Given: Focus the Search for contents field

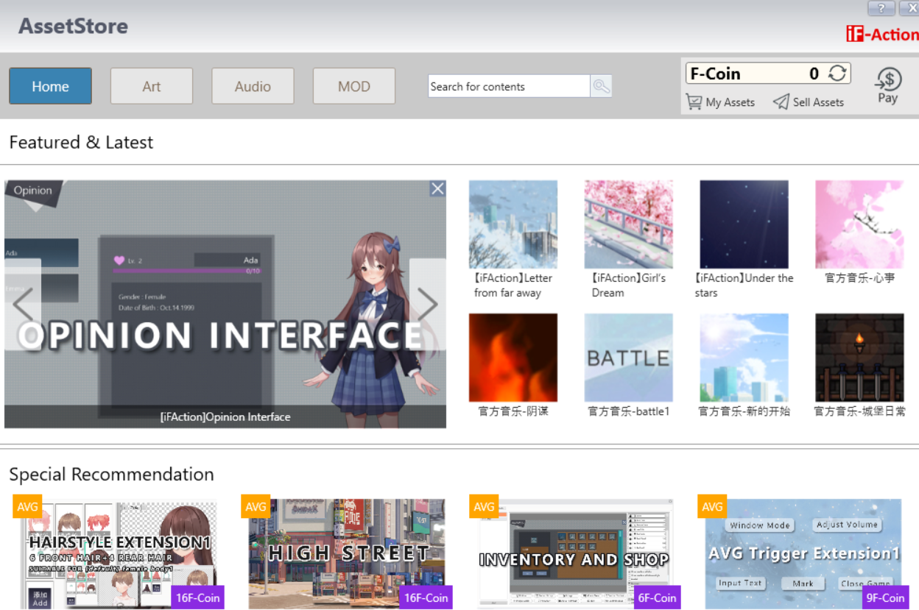Looking at the screenshot, I should tap(509, 86).
